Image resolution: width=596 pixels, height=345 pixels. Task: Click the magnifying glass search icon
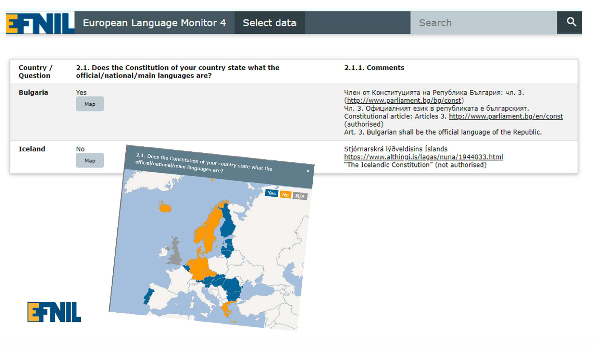(x=571, y=22)
